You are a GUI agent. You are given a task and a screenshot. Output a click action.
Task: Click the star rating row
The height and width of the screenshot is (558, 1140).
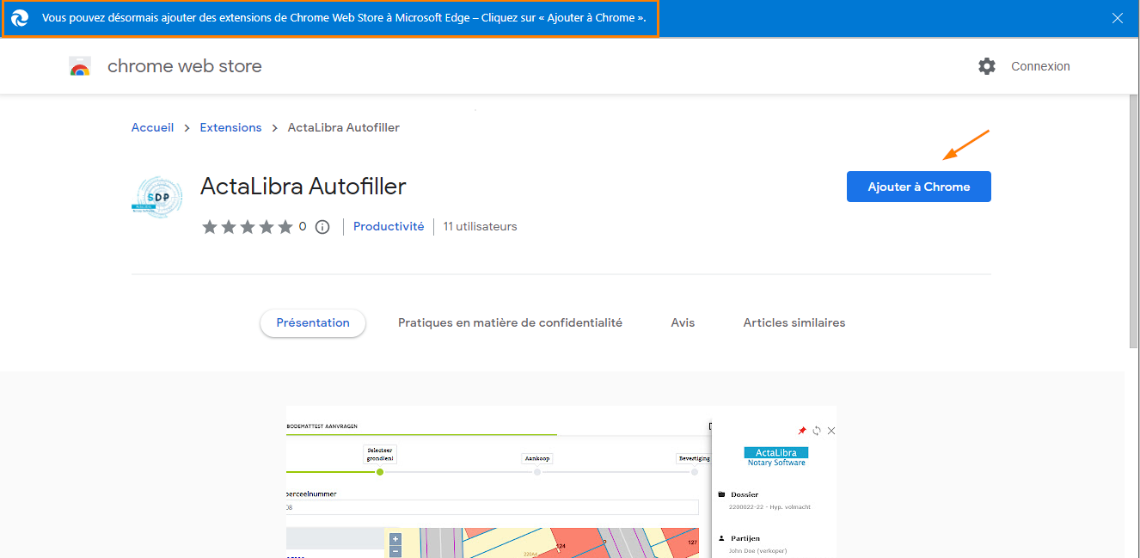pyautogui.click(x=248, y=227)
